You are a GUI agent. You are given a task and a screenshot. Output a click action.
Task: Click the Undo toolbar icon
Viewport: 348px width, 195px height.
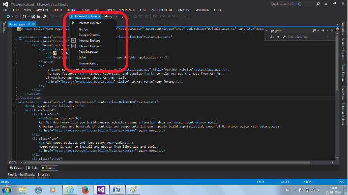(x=52, y=16)
